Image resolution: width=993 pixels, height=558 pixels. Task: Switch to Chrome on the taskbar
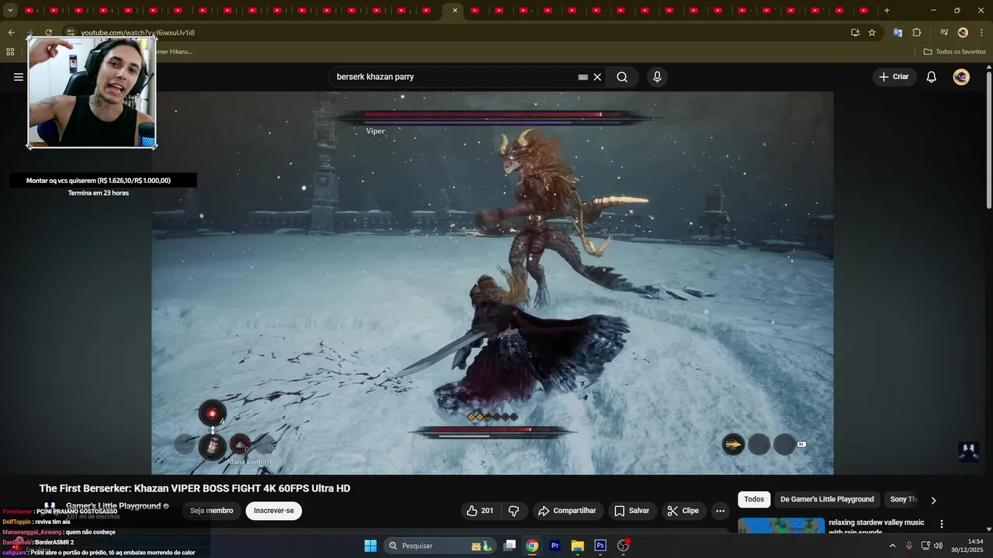[x=532, y=546]
